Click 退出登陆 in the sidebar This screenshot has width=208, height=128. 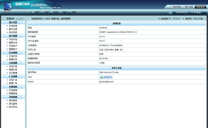pyautogui.click(x=13, y=104)
